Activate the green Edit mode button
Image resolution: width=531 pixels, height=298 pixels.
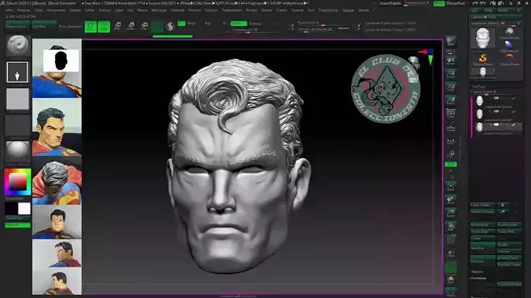[x=90, y=27]
